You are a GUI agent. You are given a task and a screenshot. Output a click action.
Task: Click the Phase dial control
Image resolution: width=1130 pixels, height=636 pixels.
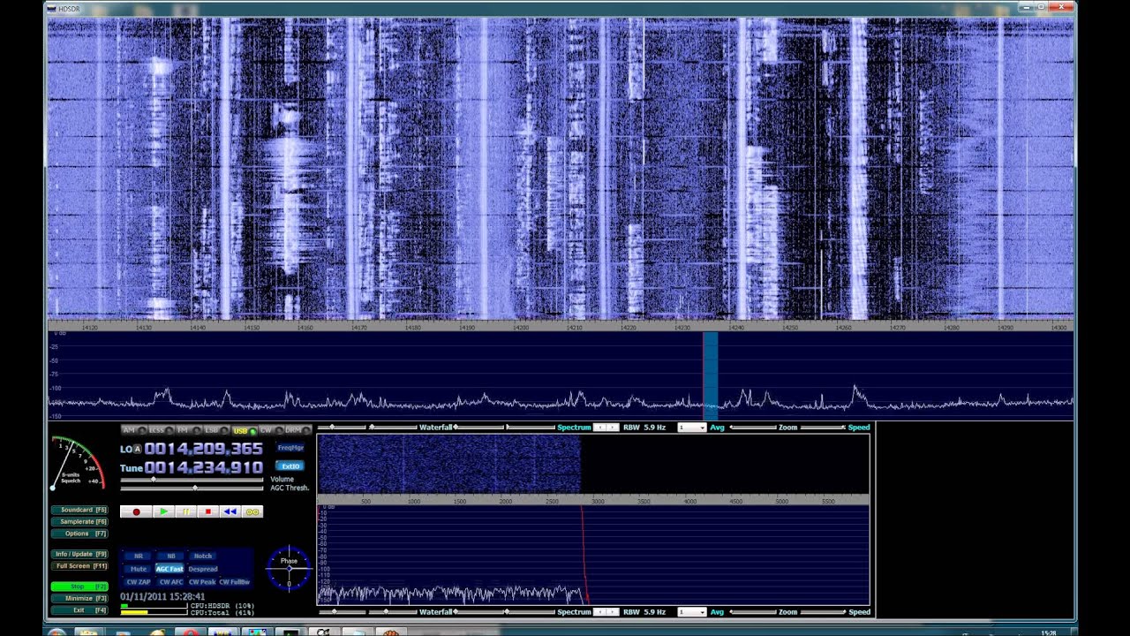click(289, 568)
